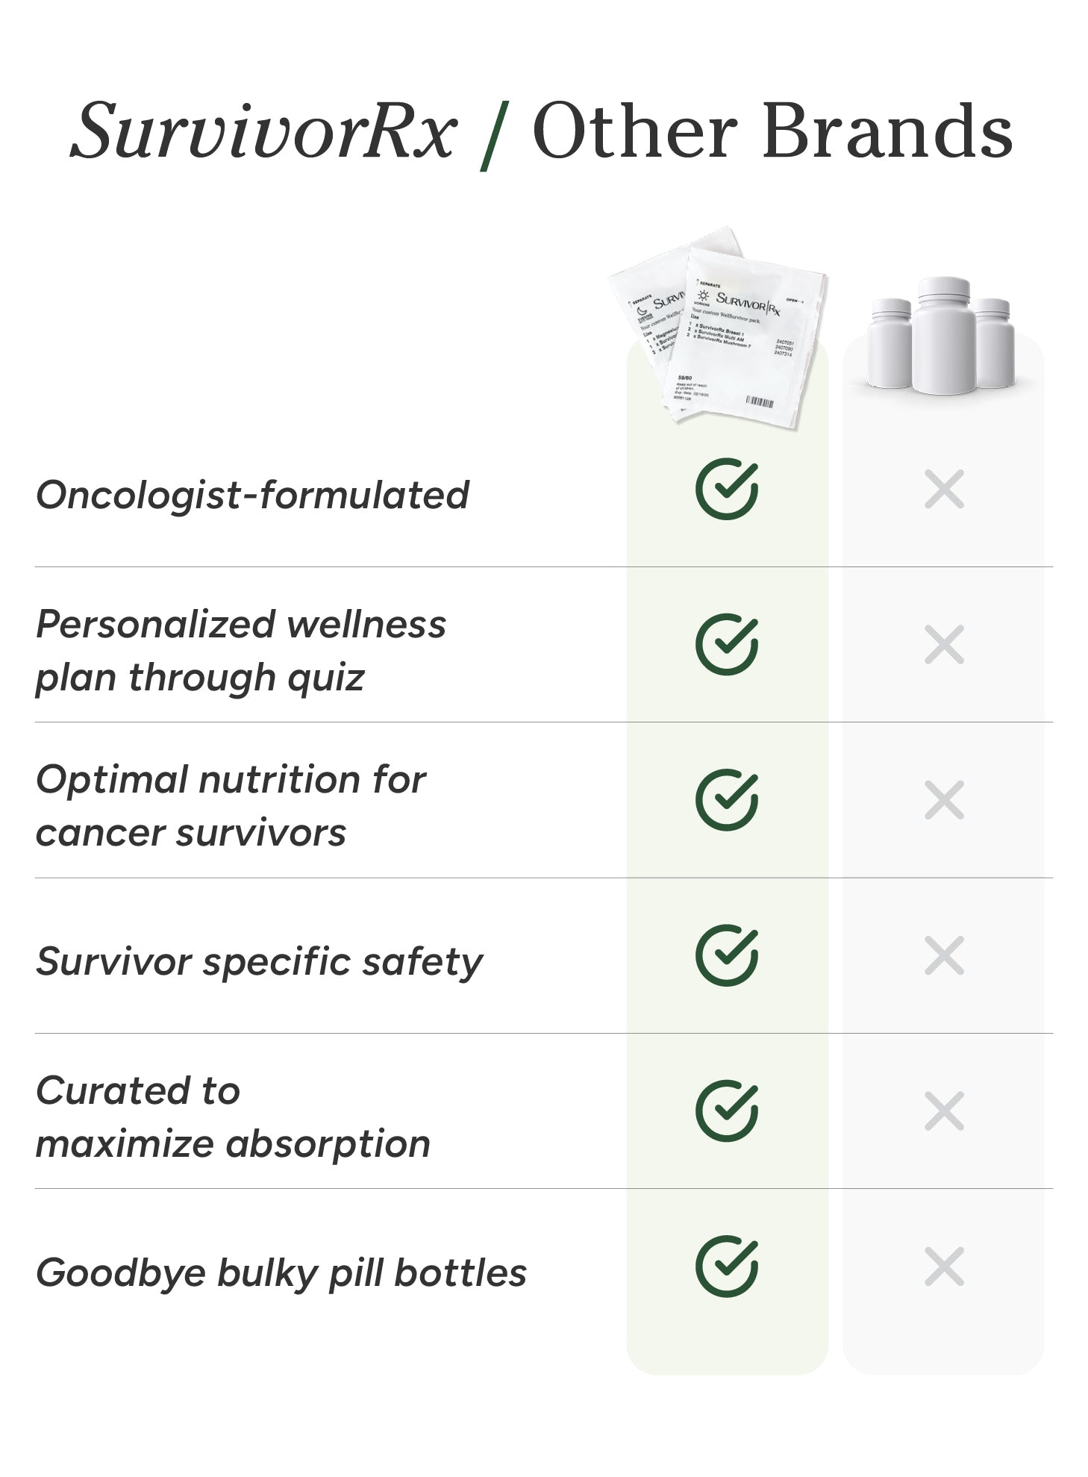
Task: Click the SurvivorRx supplement packet image
Action: click(720, 328)
